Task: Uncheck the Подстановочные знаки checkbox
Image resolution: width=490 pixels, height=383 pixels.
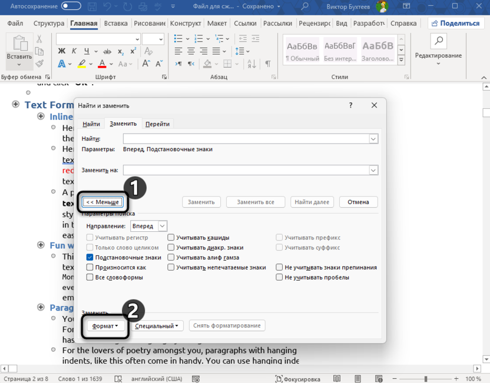Action: tap(90, 257)
